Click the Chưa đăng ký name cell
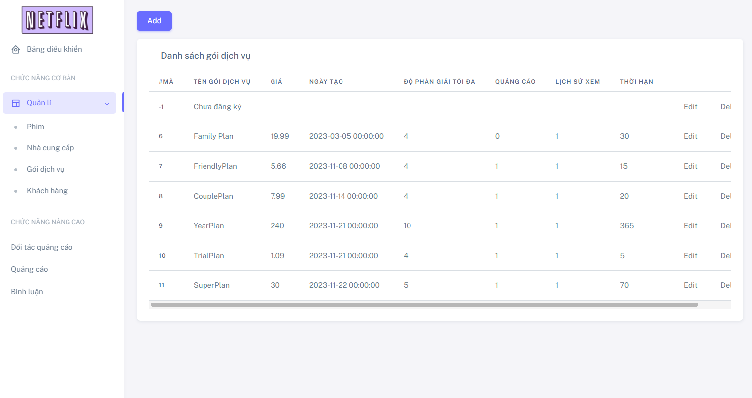The width and height of the screenshot is (752, 398). [x=217, y=107]
